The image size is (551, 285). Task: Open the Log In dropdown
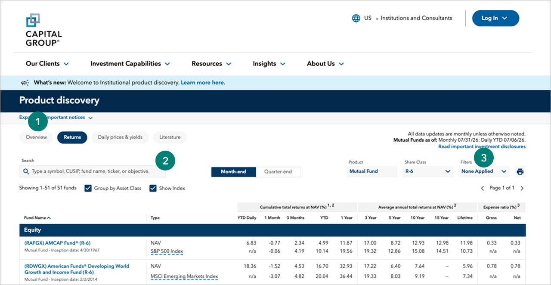[495, 18]
